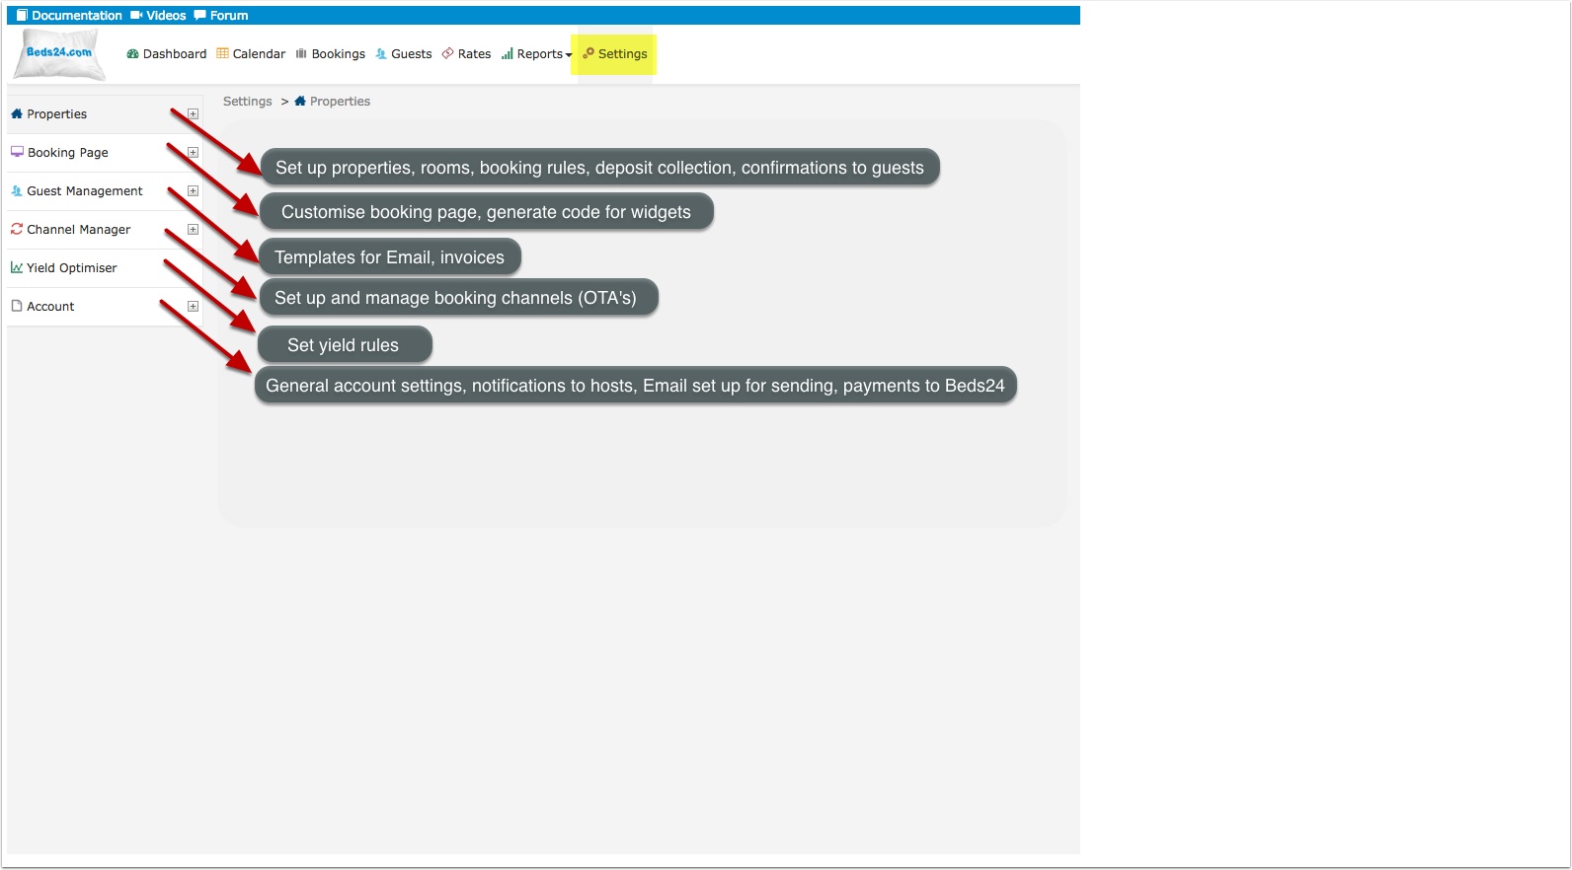Select Yield Optimiser in the sidebar
The image size is (1572, 870).
(71, 268)
